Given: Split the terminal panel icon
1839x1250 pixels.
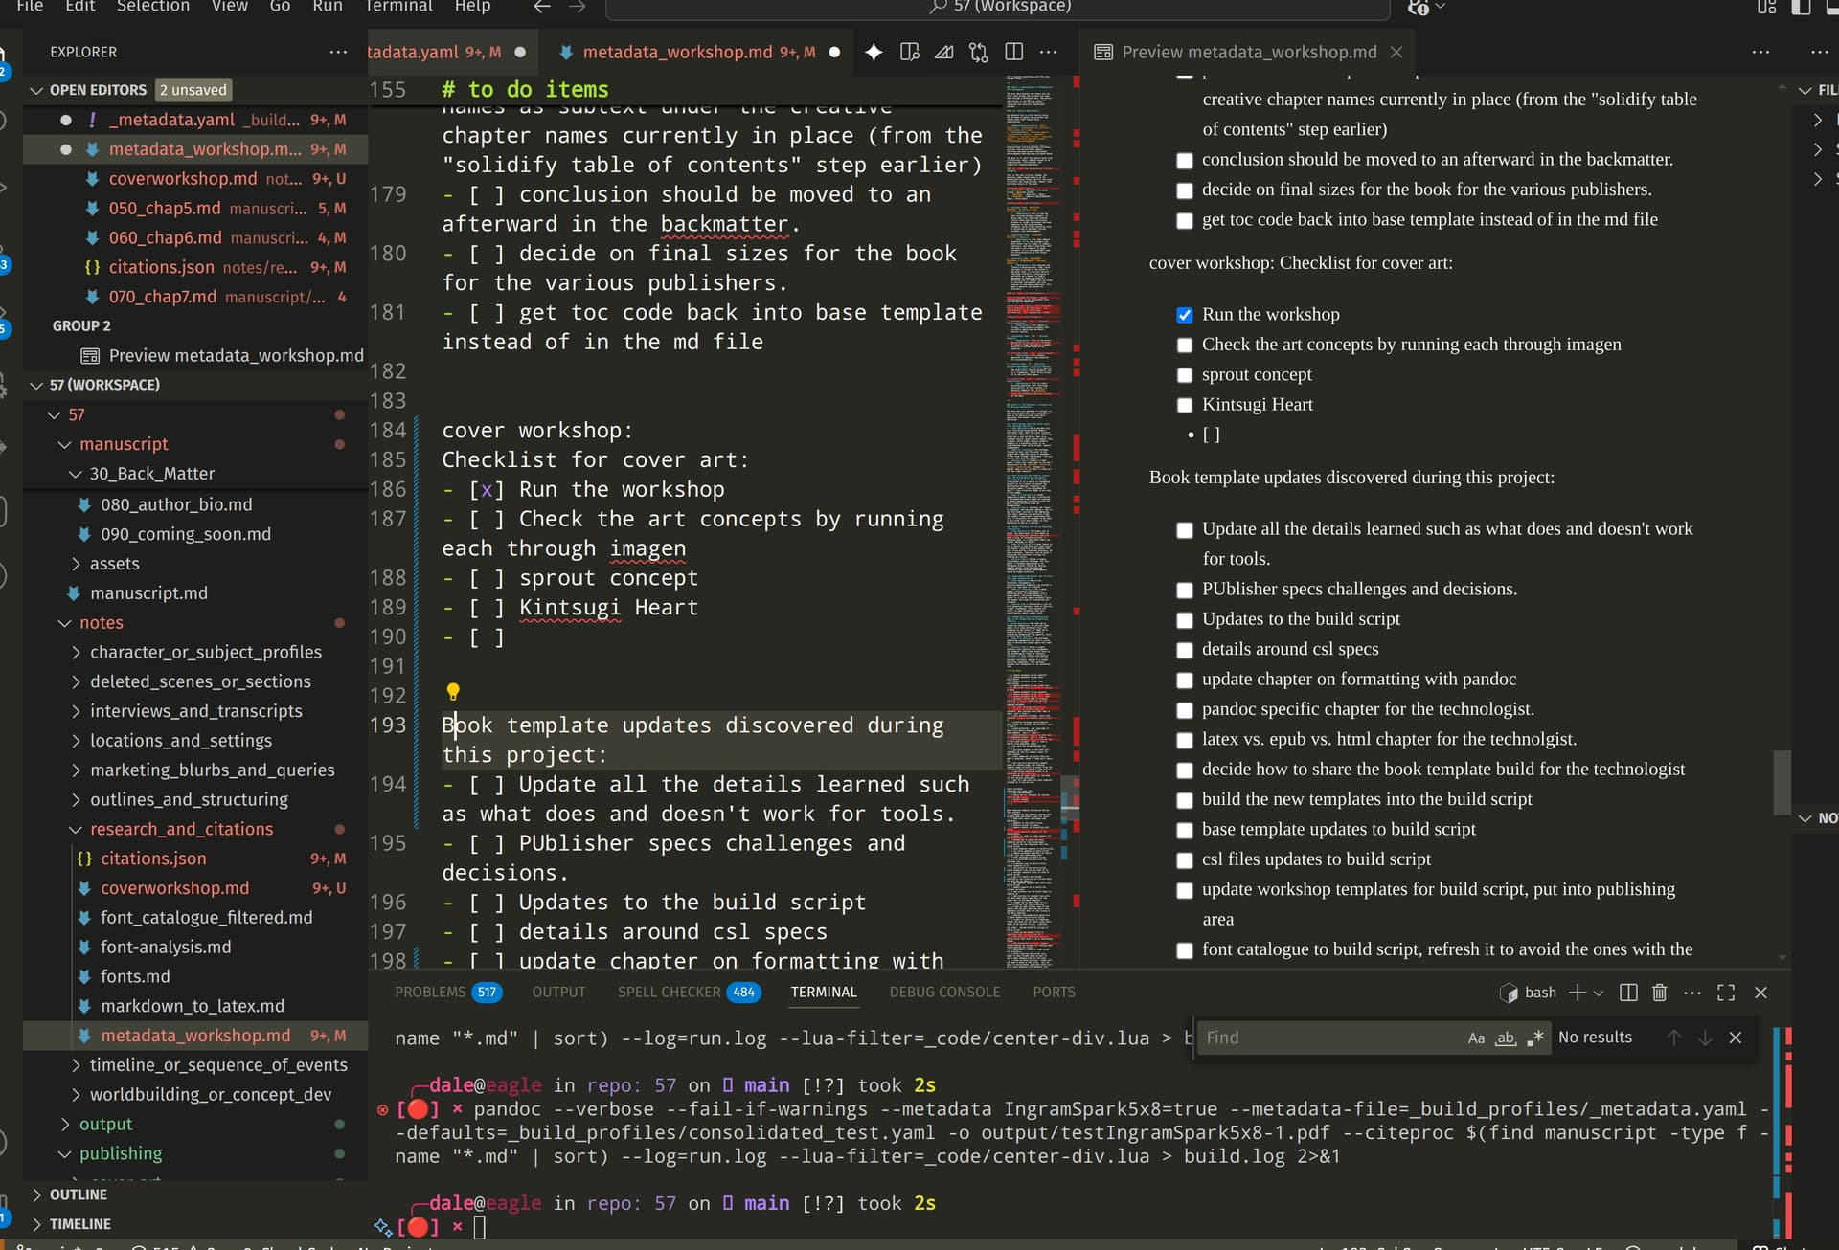Looking at the screenshot, I should [x=1628, y=993].
